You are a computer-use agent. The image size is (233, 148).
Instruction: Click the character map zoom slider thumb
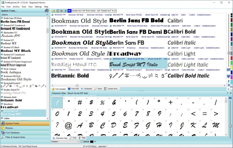pos(230,126)
